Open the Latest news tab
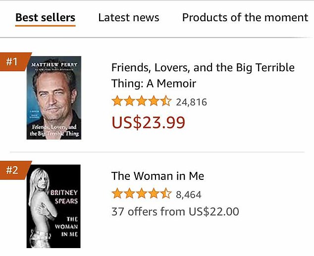 129,18
